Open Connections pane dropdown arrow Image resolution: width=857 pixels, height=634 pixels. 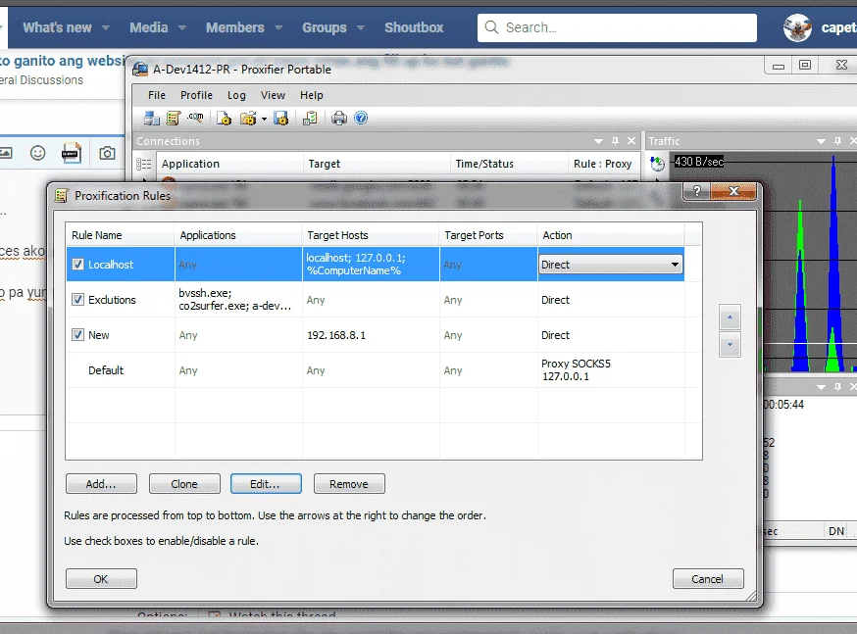[x=598, y=141]
